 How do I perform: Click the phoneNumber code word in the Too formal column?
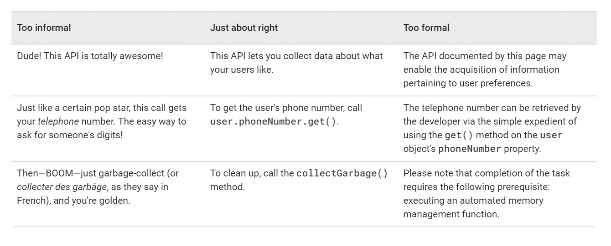point(469,149)
